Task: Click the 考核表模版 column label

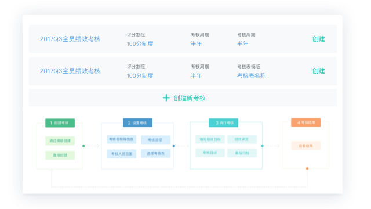Action: pos(249,67)
